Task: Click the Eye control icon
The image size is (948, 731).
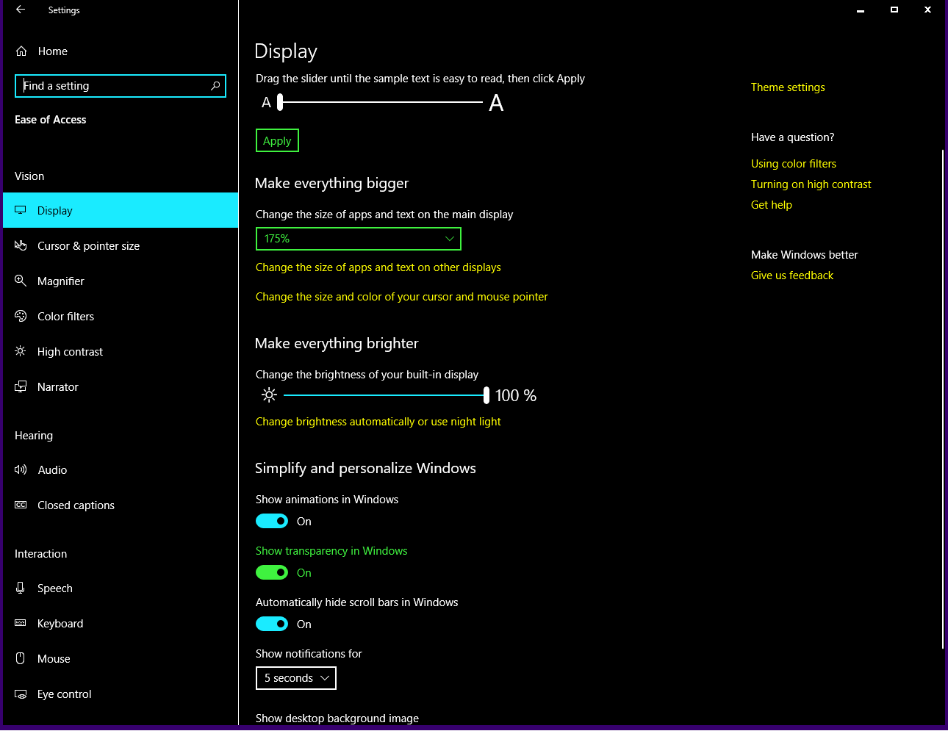Action: pos(21,694)
